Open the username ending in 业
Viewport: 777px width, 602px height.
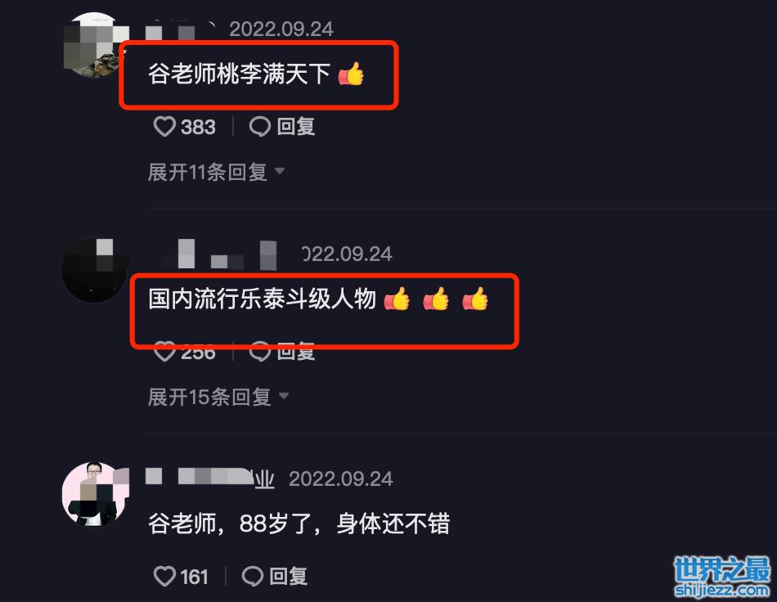tap(209, 478)
